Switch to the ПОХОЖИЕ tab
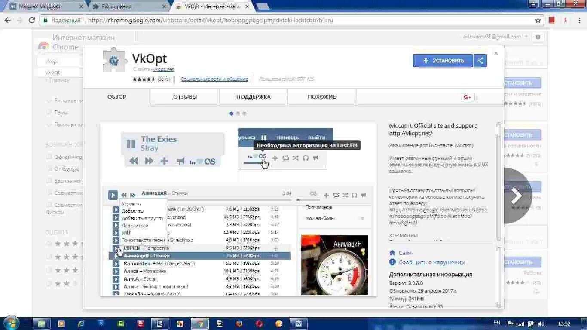The width and height of the screenshot is (587, 330). click(322, 97)
